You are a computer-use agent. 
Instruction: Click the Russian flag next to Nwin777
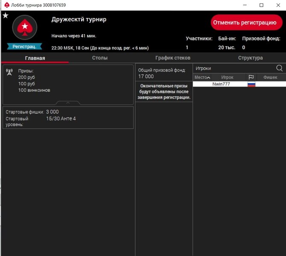[x=251, y=84]
